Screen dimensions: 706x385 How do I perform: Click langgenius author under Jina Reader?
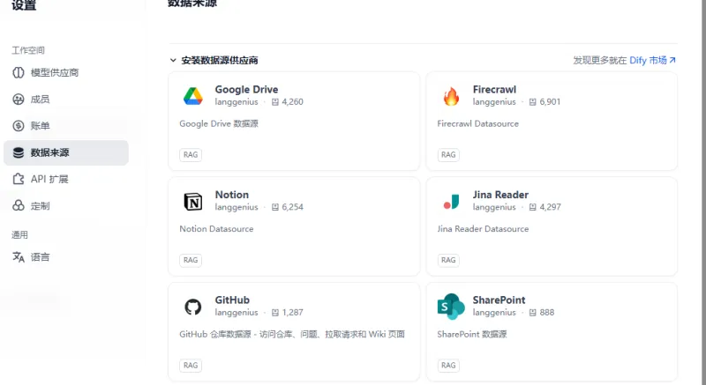tap(494, 207)
